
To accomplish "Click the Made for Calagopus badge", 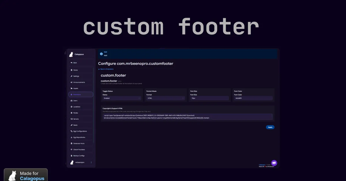I will pyautogui.click(x=26, y=175).
